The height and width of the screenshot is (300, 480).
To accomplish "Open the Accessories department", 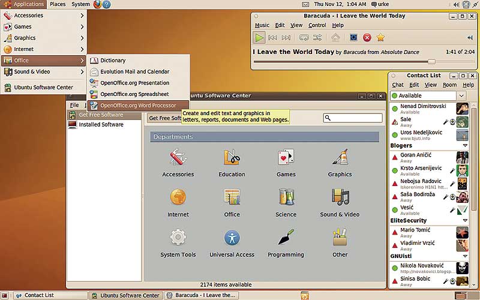I will 178,163.
